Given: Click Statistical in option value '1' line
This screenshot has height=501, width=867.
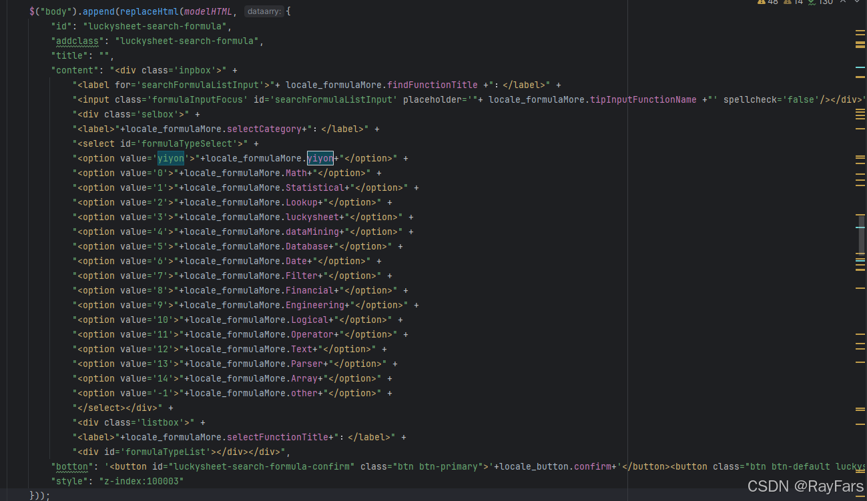Looking at the screenshot, I should point(315,187).
